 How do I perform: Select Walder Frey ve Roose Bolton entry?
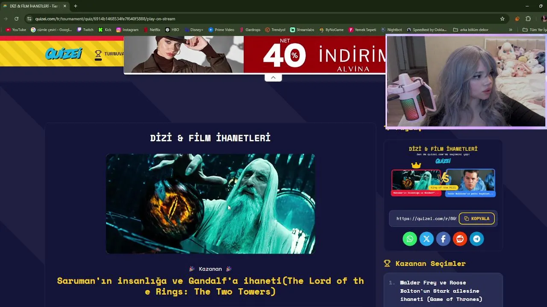443,291
